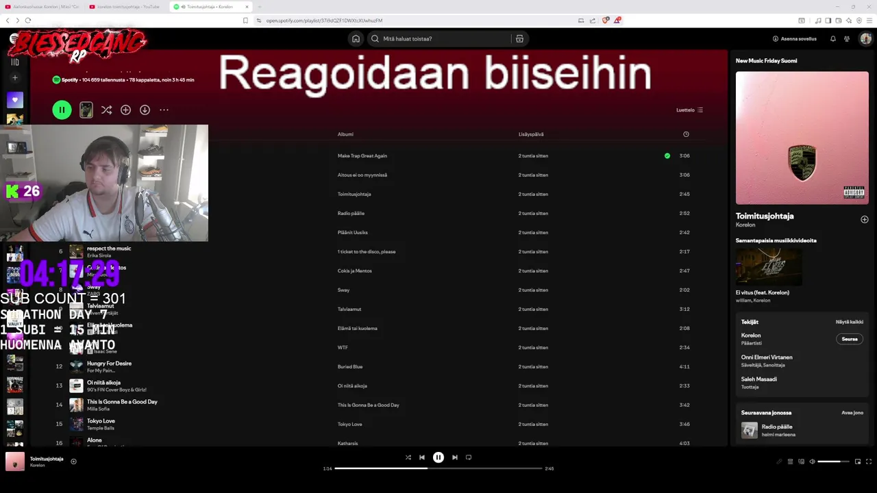Switch to the 'Aallonkuohussa: Korelon' tab
Screen dimensions: 877x493
pyautogui.click(x=42, y=7)
